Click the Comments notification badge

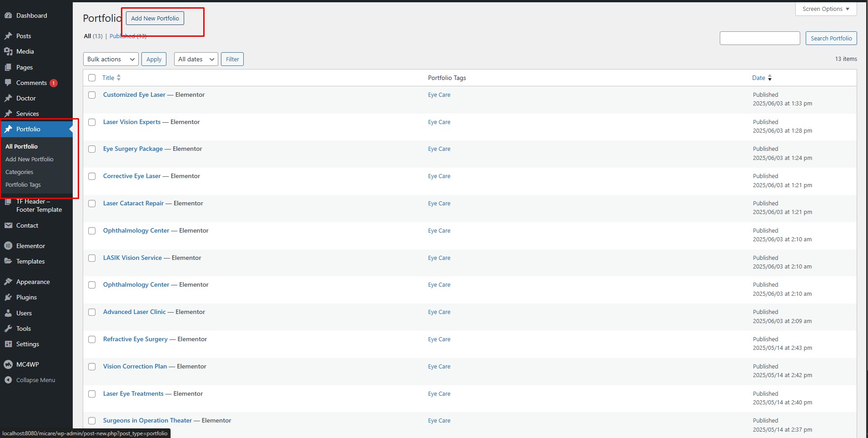(x=54, y=83)
